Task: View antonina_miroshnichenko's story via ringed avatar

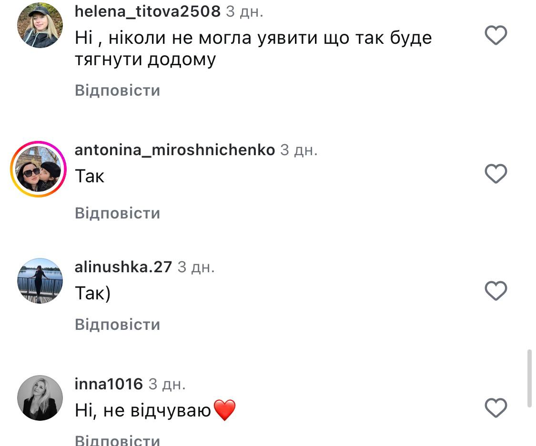Action: pyautogui.click(x=38, y=169)
